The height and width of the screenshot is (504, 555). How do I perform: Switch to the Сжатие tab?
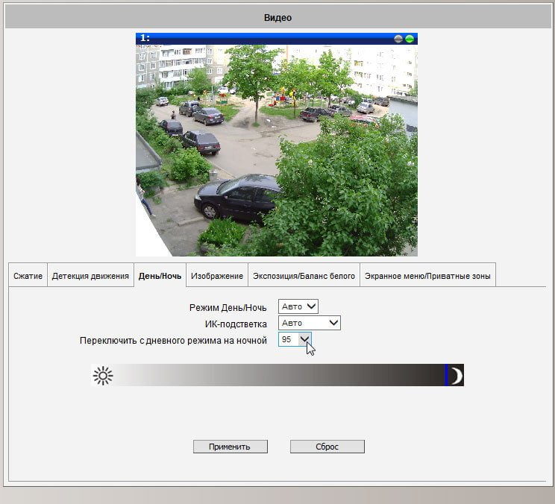point(28,276)
